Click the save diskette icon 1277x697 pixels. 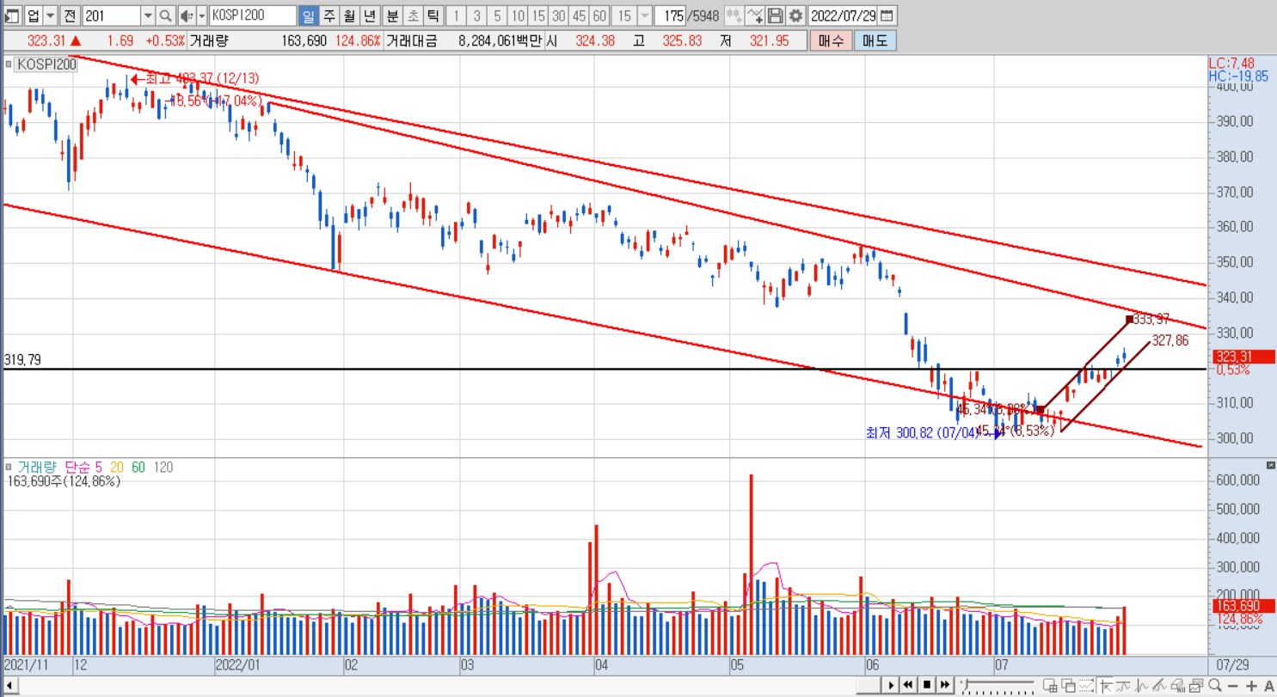[x=775, y=15]
